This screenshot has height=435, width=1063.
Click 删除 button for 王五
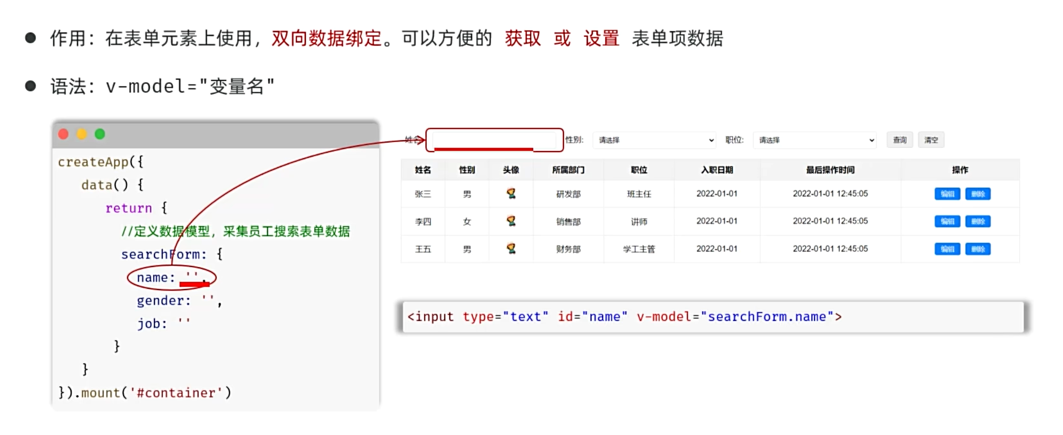tap(978, 249)
